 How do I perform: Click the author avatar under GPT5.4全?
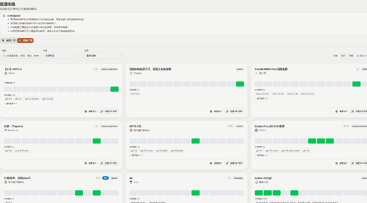pos(131,130)
